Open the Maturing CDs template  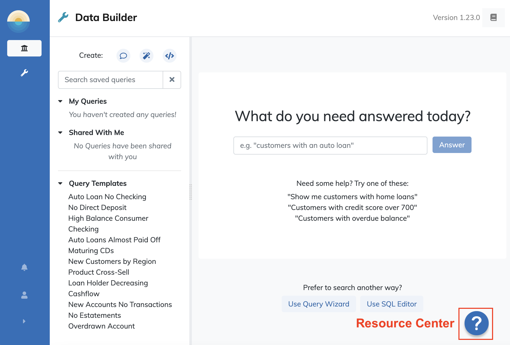point(91,251)
